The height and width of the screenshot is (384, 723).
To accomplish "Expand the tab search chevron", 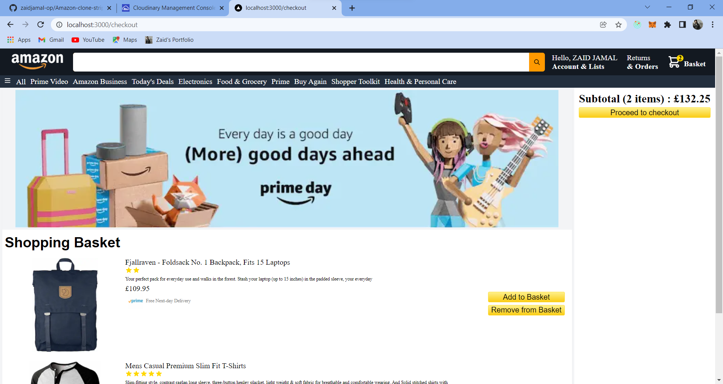I will 647,7.
